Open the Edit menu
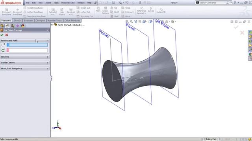The image size is (252, 141). tap(34, 3)
